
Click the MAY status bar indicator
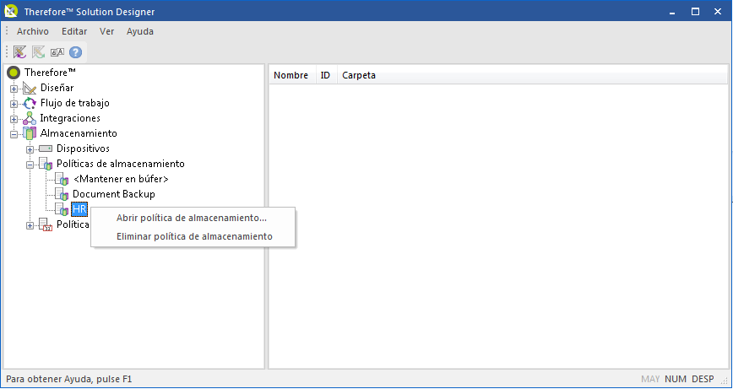click(651, 379)
